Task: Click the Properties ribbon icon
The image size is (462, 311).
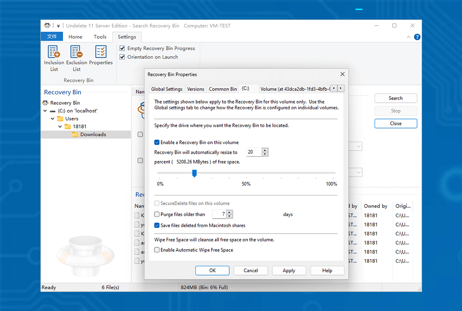Action: [101, 52]
